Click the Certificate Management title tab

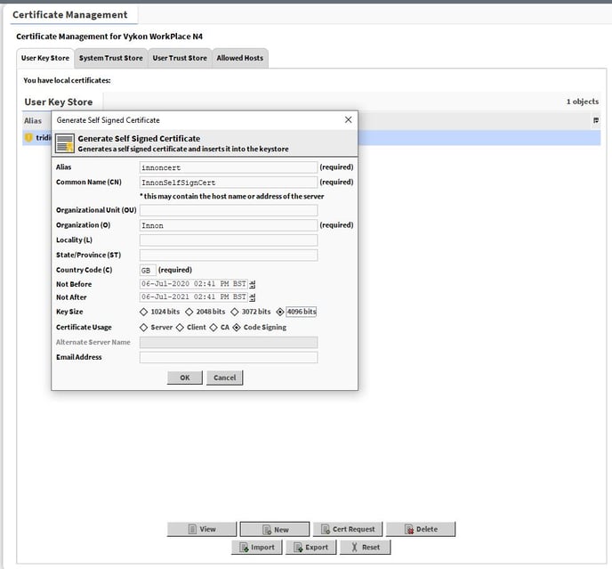click(70, 15)
